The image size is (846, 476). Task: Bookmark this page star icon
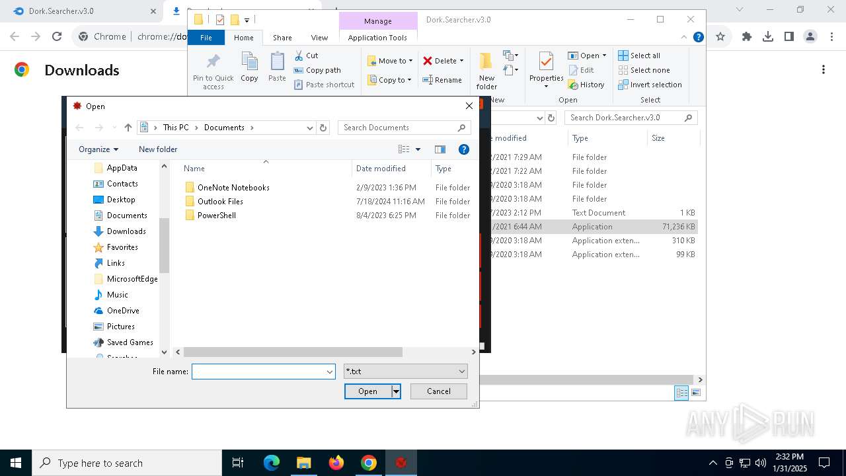coord(720,37)
